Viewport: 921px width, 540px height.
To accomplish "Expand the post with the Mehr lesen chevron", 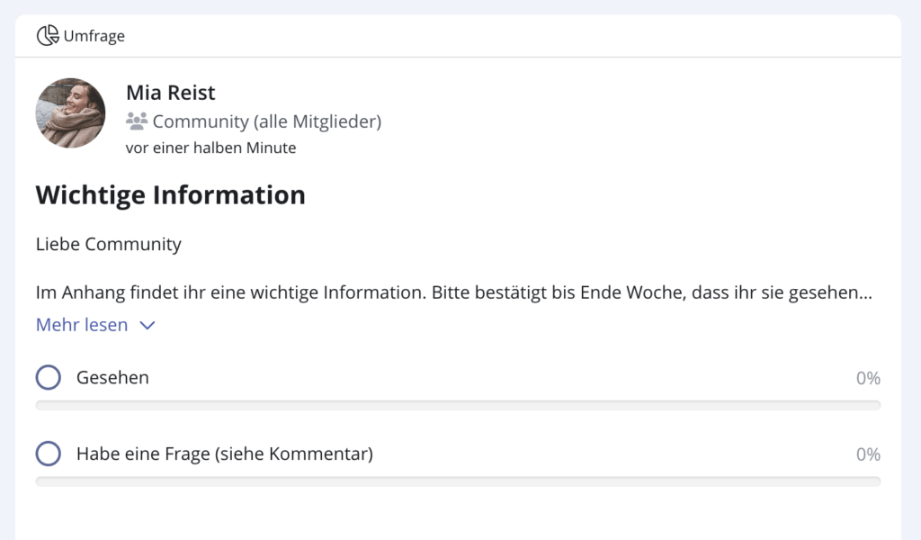I will (147, 325).
